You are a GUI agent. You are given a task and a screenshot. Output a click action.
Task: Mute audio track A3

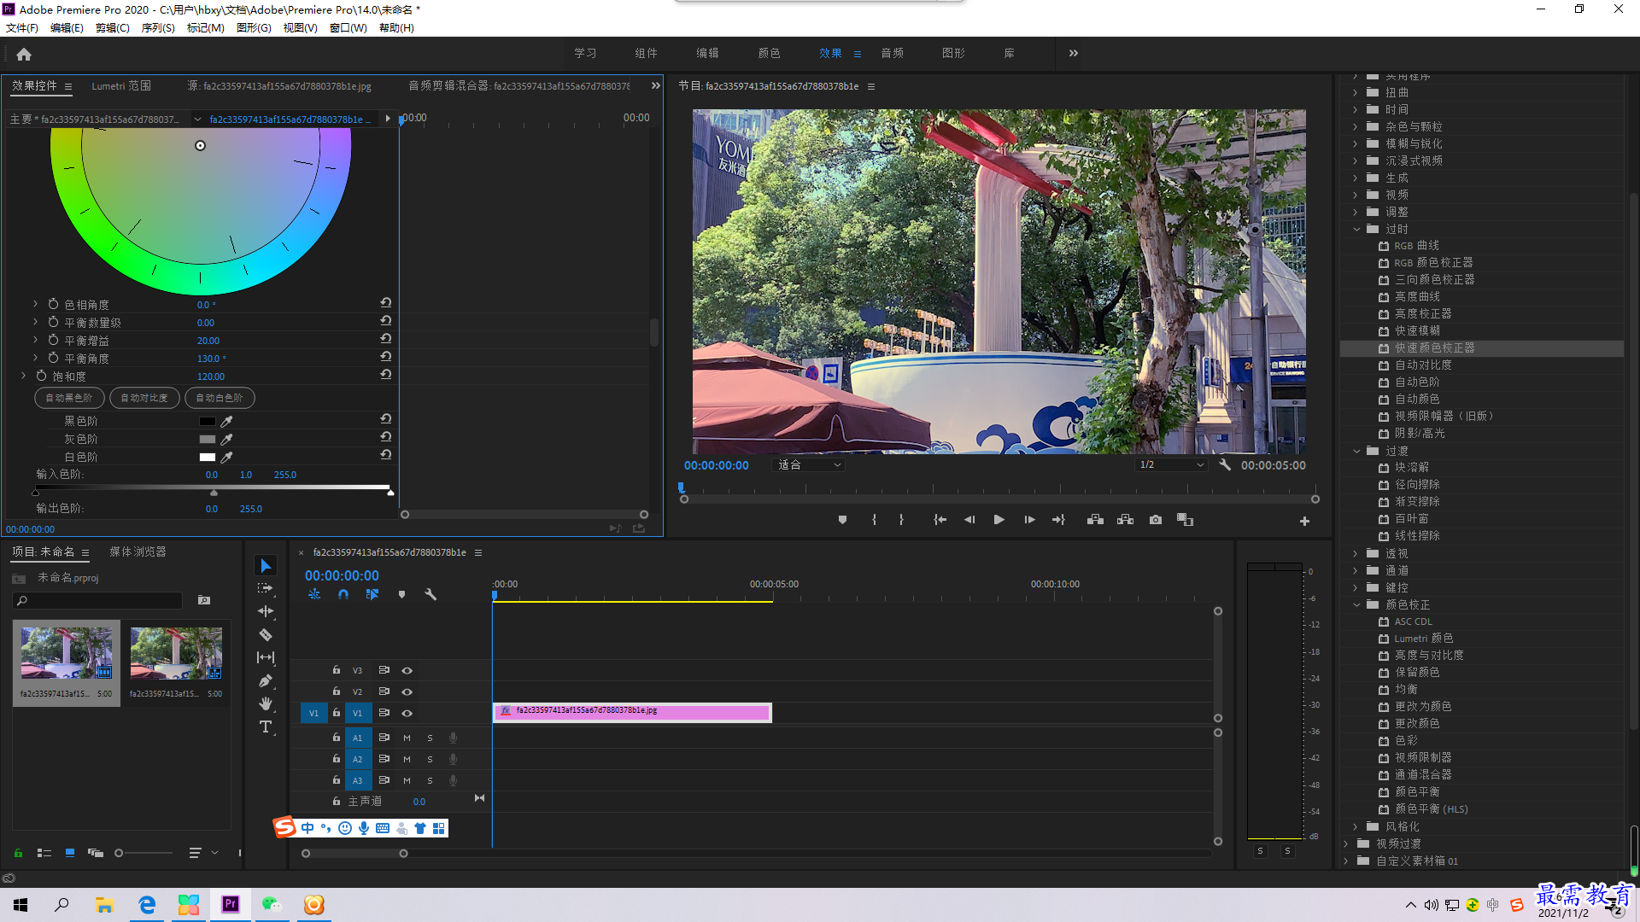pos(407,780)
